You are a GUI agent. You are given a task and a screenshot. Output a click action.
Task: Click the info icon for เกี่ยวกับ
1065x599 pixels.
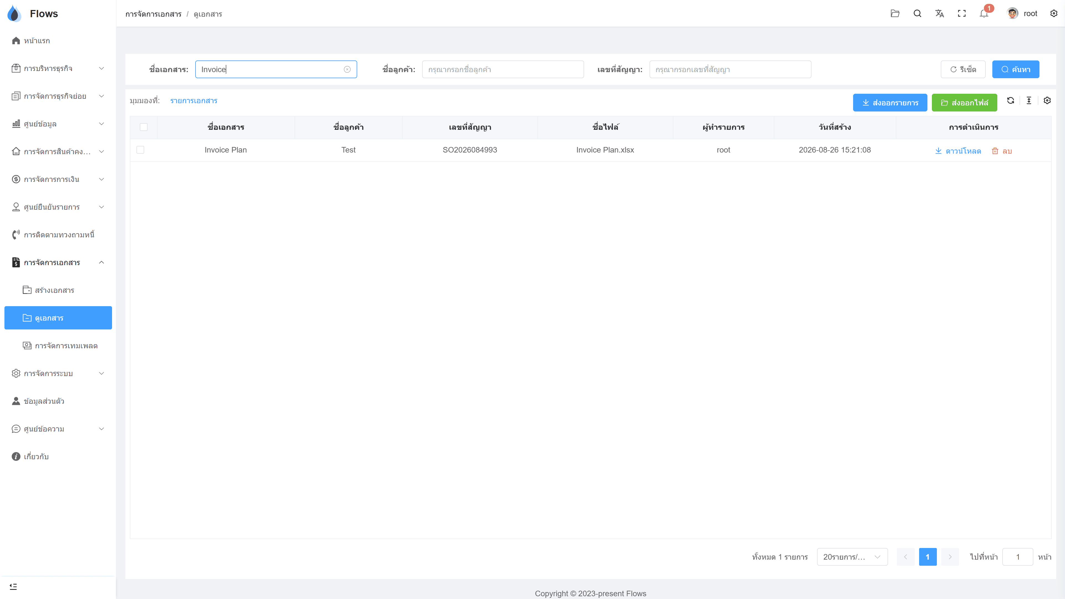click(16, 456)
